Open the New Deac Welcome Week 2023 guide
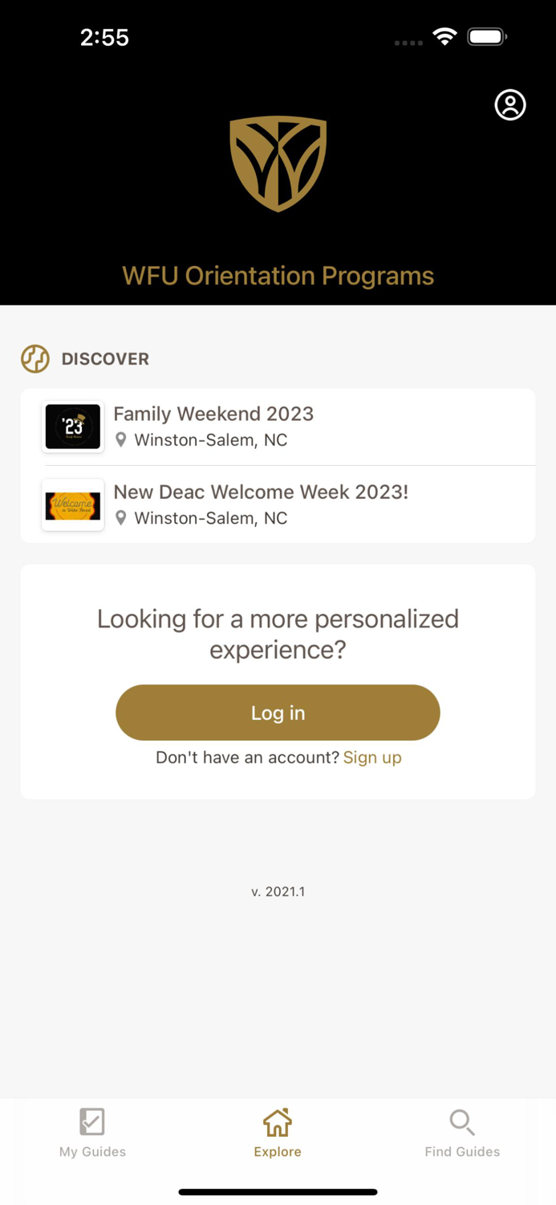The image size is (556, 1205). pyautogui.click(x=261, y=492)
